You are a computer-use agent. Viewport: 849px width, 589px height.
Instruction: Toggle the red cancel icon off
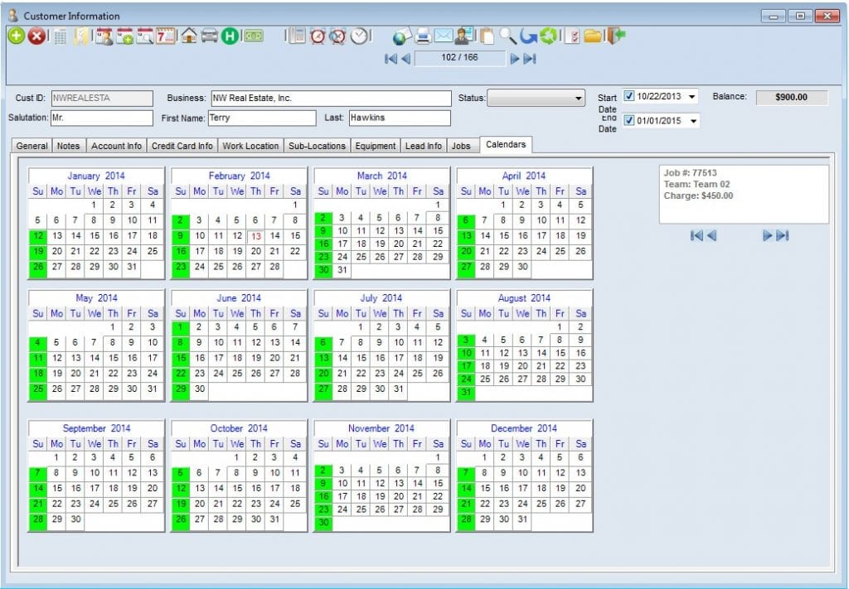(37, 36)
